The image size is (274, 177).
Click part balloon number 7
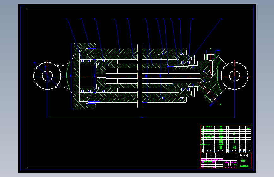tap(156, 19)
